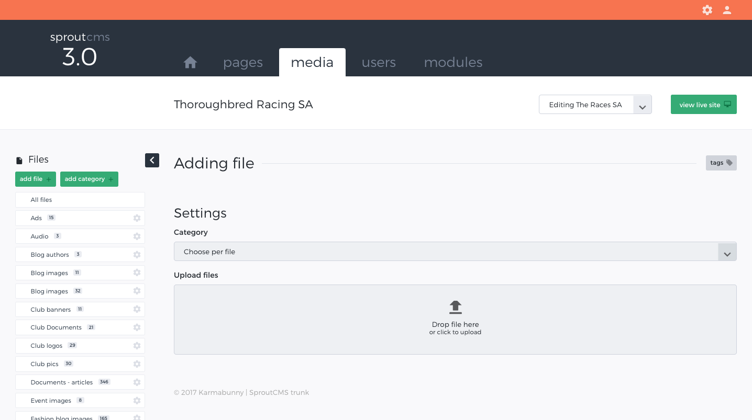Click the sproutcms 3.0 logo
The image size is (752, 420).
pyautogui.click(x=80, y=50)
